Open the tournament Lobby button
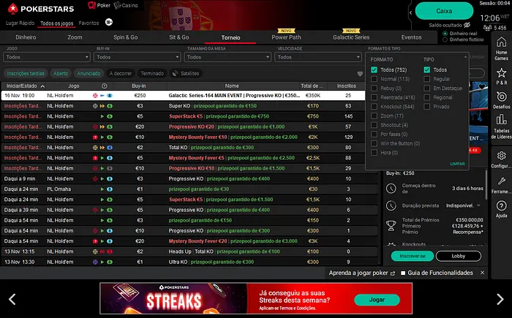Viewport: 512px width, 318px height. 459,256
